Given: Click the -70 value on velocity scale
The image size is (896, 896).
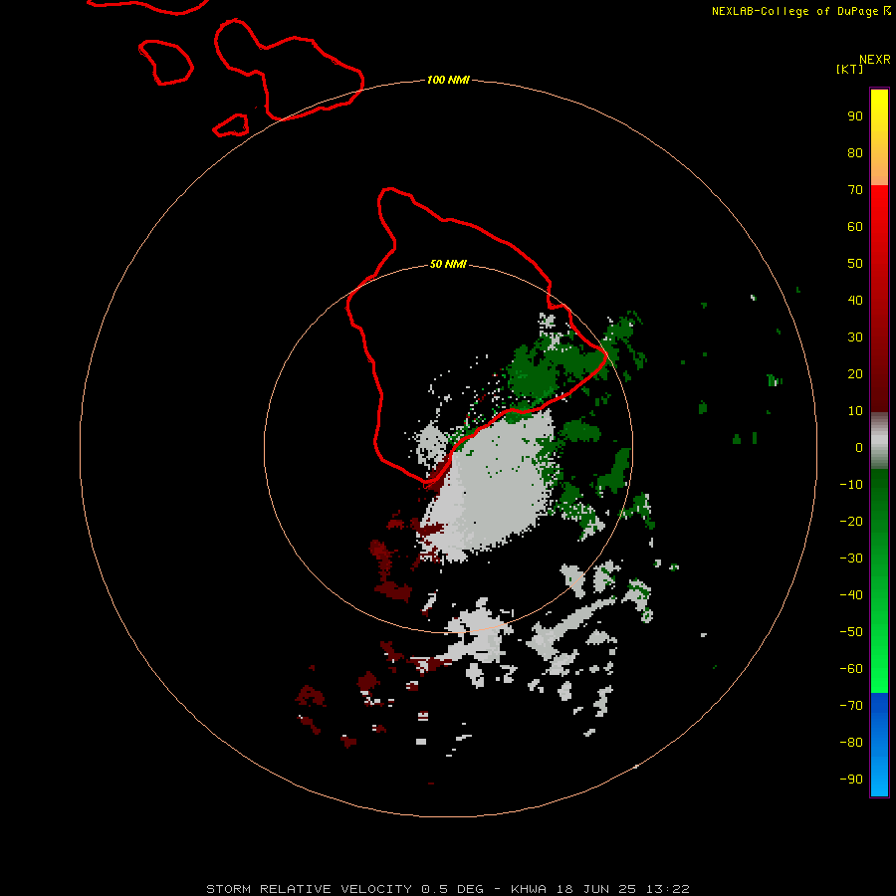Looking at the screenshot, I should click(x=851, y=705).
